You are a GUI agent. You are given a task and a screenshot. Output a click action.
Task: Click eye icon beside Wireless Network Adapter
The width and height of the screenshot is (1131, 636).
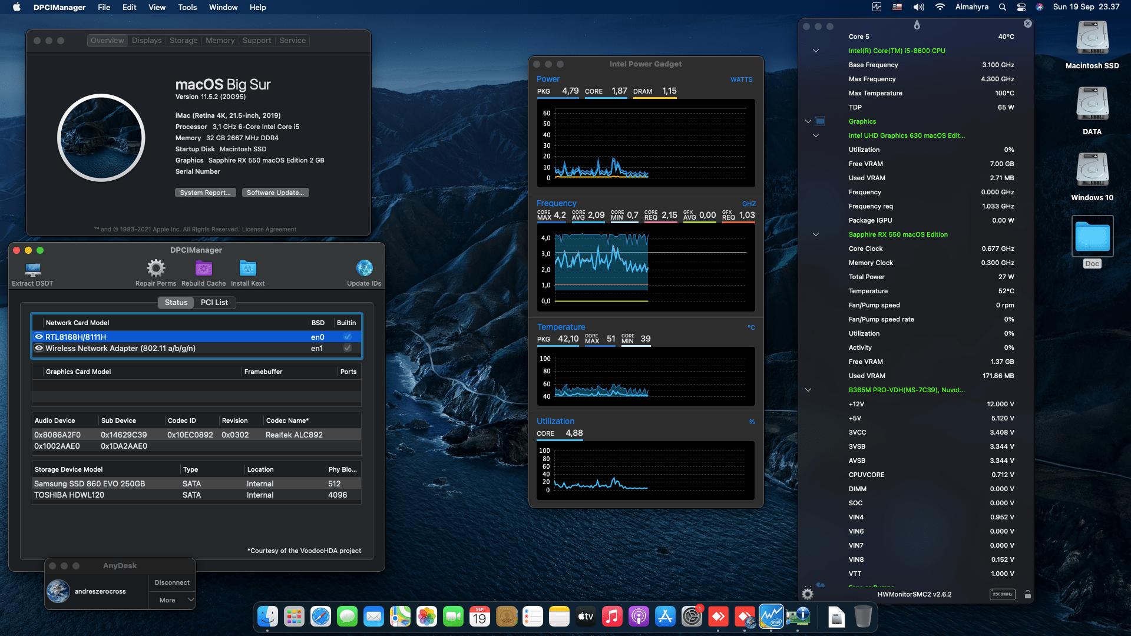pos(39,348)
